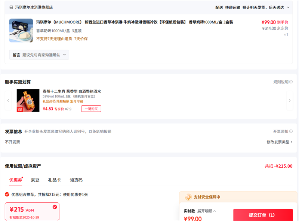
Task: Open 修改发票类型 to change invoice type
Action: (279, 142)
